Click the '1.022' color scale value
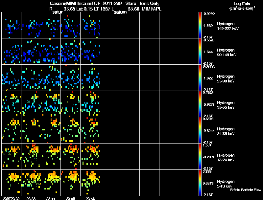This screenshot has height=200, width=263. 208,78
